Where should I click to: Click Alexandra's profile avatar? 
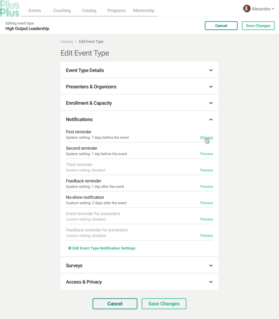[247, 8]
